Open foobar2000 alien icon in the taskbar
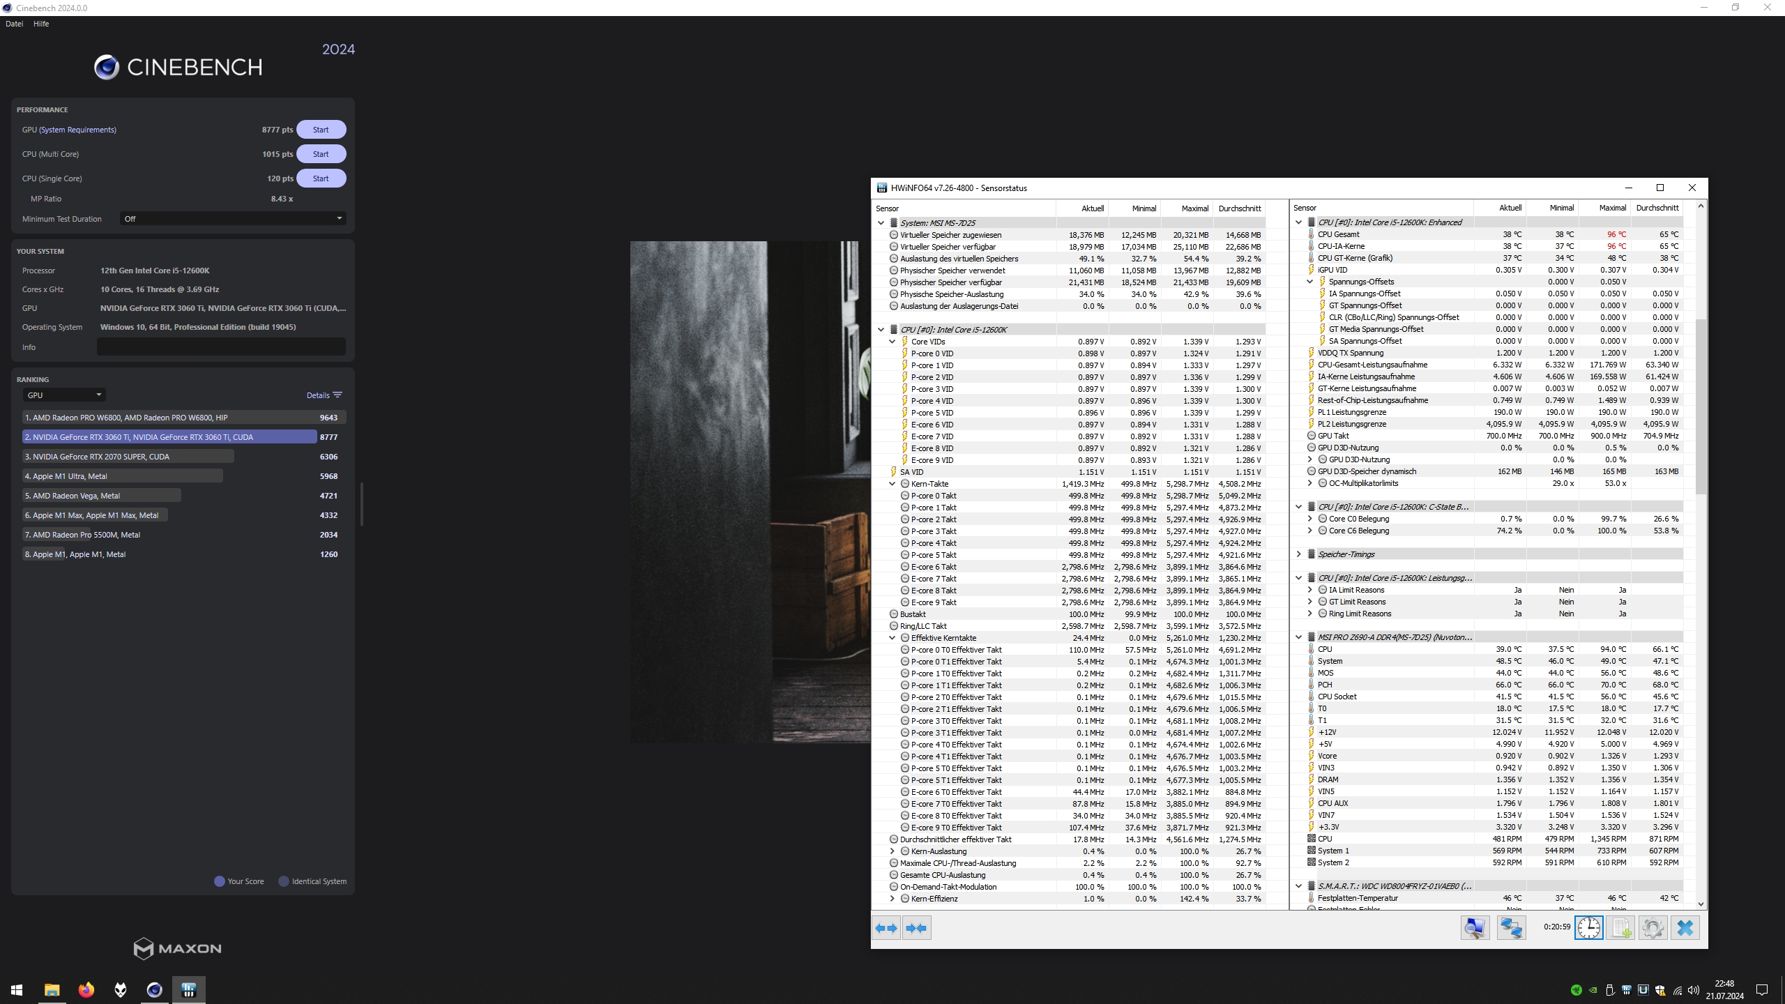 [120, 989]
